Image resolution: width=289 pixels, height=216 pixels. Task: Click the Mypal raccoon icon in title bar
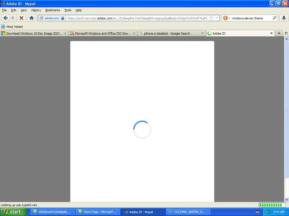(x=3, y=3)
